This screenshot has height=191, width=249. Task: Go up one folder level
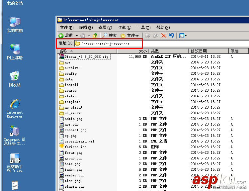pyautogui.click(x=95, y=36)
